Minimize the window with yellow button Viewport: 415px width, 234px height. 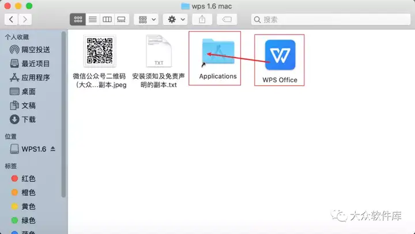(18, 6)
